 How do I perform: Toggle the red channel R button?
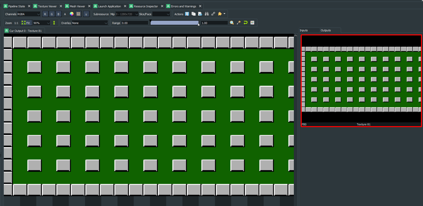[x=45, y=14]
